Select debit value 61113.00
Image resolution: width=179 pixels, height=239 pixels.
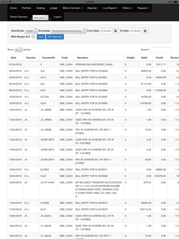pyautogui.click(x=146, y=84)
